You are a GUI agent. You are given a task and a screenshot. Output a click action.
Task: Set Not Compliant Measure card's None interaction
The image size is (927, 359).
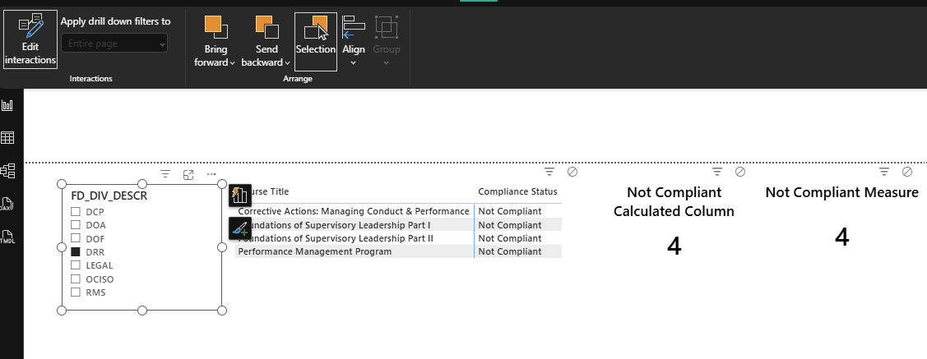pos(907,171)
